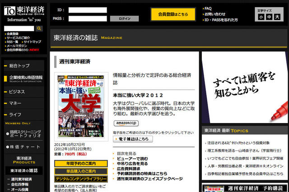This screenshot has height=192, width=289.
Task: Open the FAQ link
Action: 208,9
